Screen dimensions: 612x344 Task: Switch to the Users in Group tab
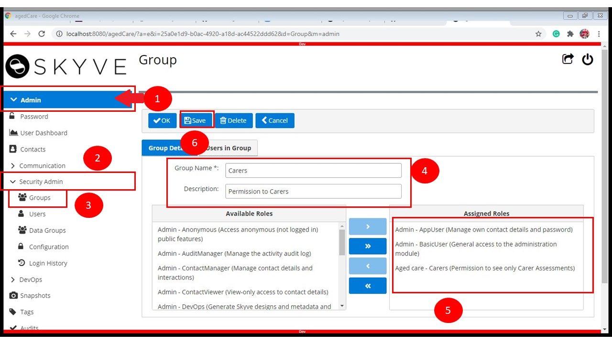point(228,148)
